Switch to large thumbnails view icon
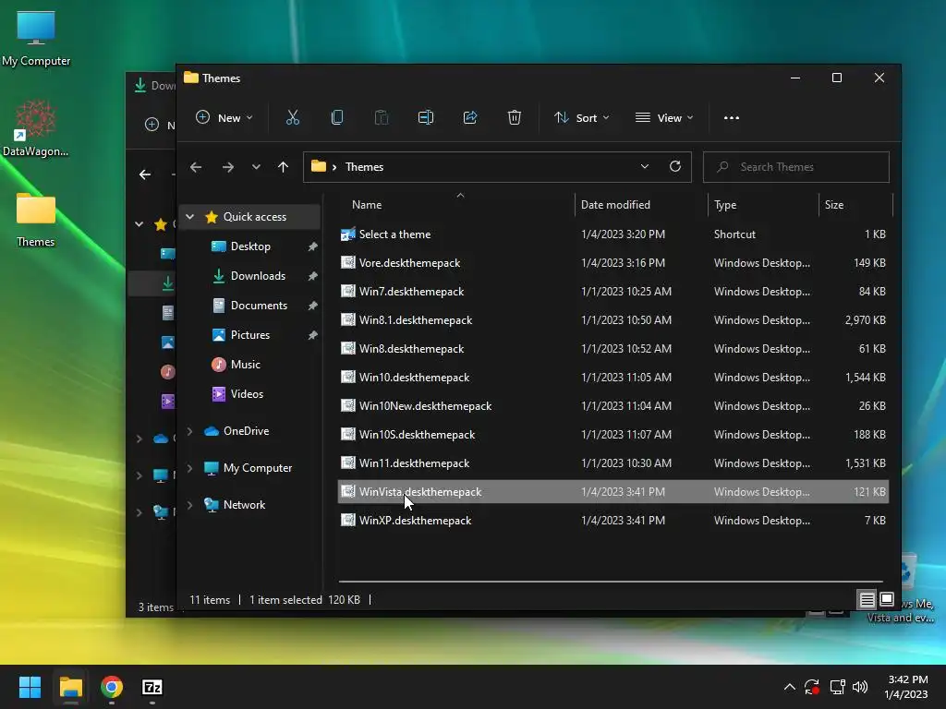The width and height of the screenshot is (946, 709). click(887, 599)
